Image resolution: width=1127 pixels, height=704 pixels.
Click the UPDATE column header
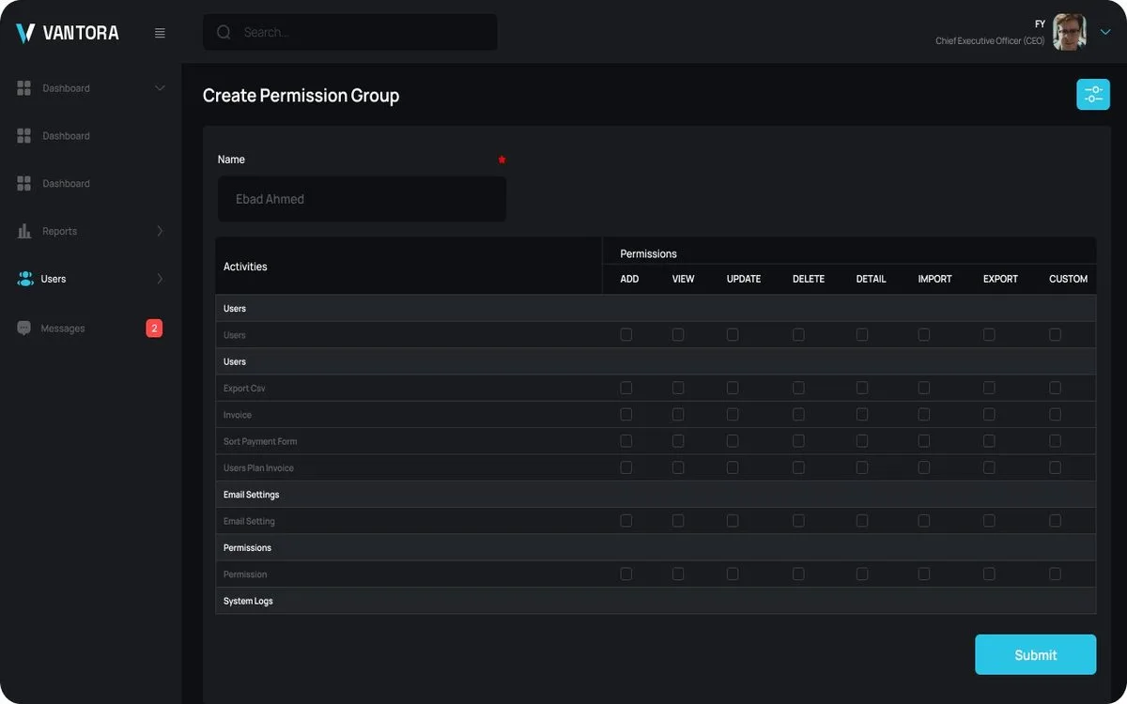click(x=744, y=279)
